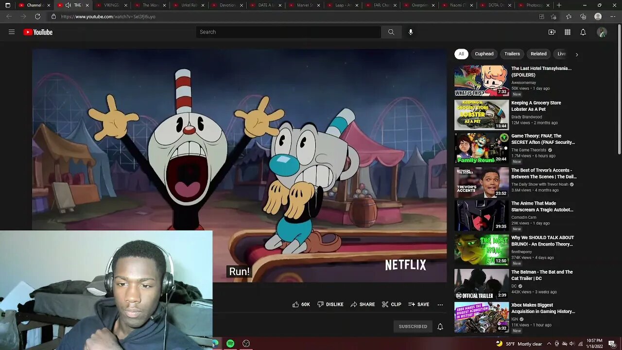Image resolution: width=622 pixels, height=350 pixels.
Task: Switch to the Marvel browser tab
Action: coord(305,5)
